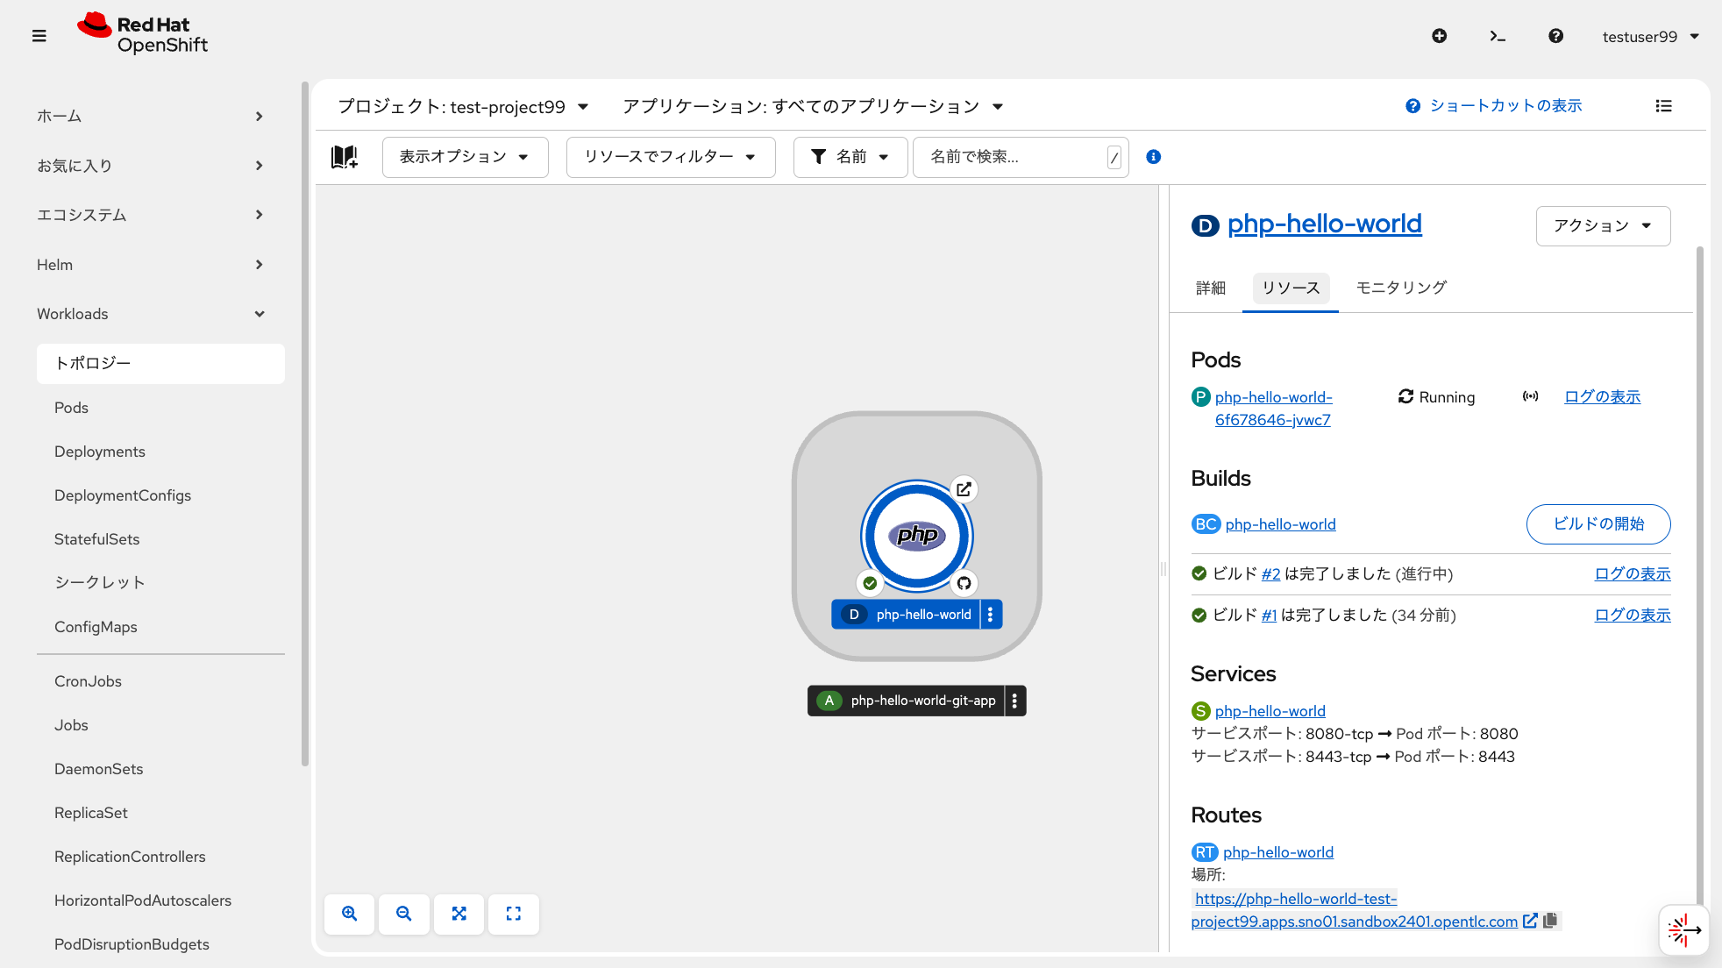The image size is (1722, 968).
Task: Switch to the モニタリング tab
Action: tap(1401, 288)
